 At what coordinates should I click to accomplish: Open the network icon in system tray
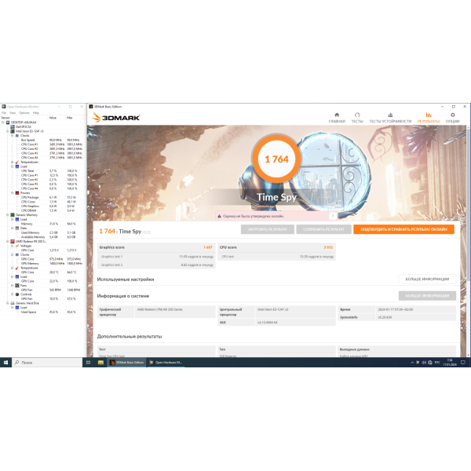pos(430,363)
